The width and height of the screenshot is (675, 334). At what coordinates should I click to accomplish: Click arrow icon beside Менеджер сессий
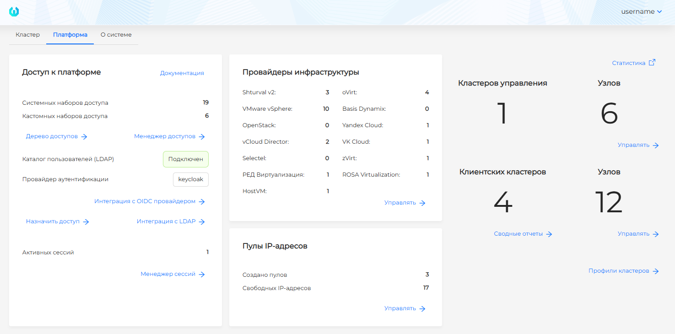click(202, 275)
